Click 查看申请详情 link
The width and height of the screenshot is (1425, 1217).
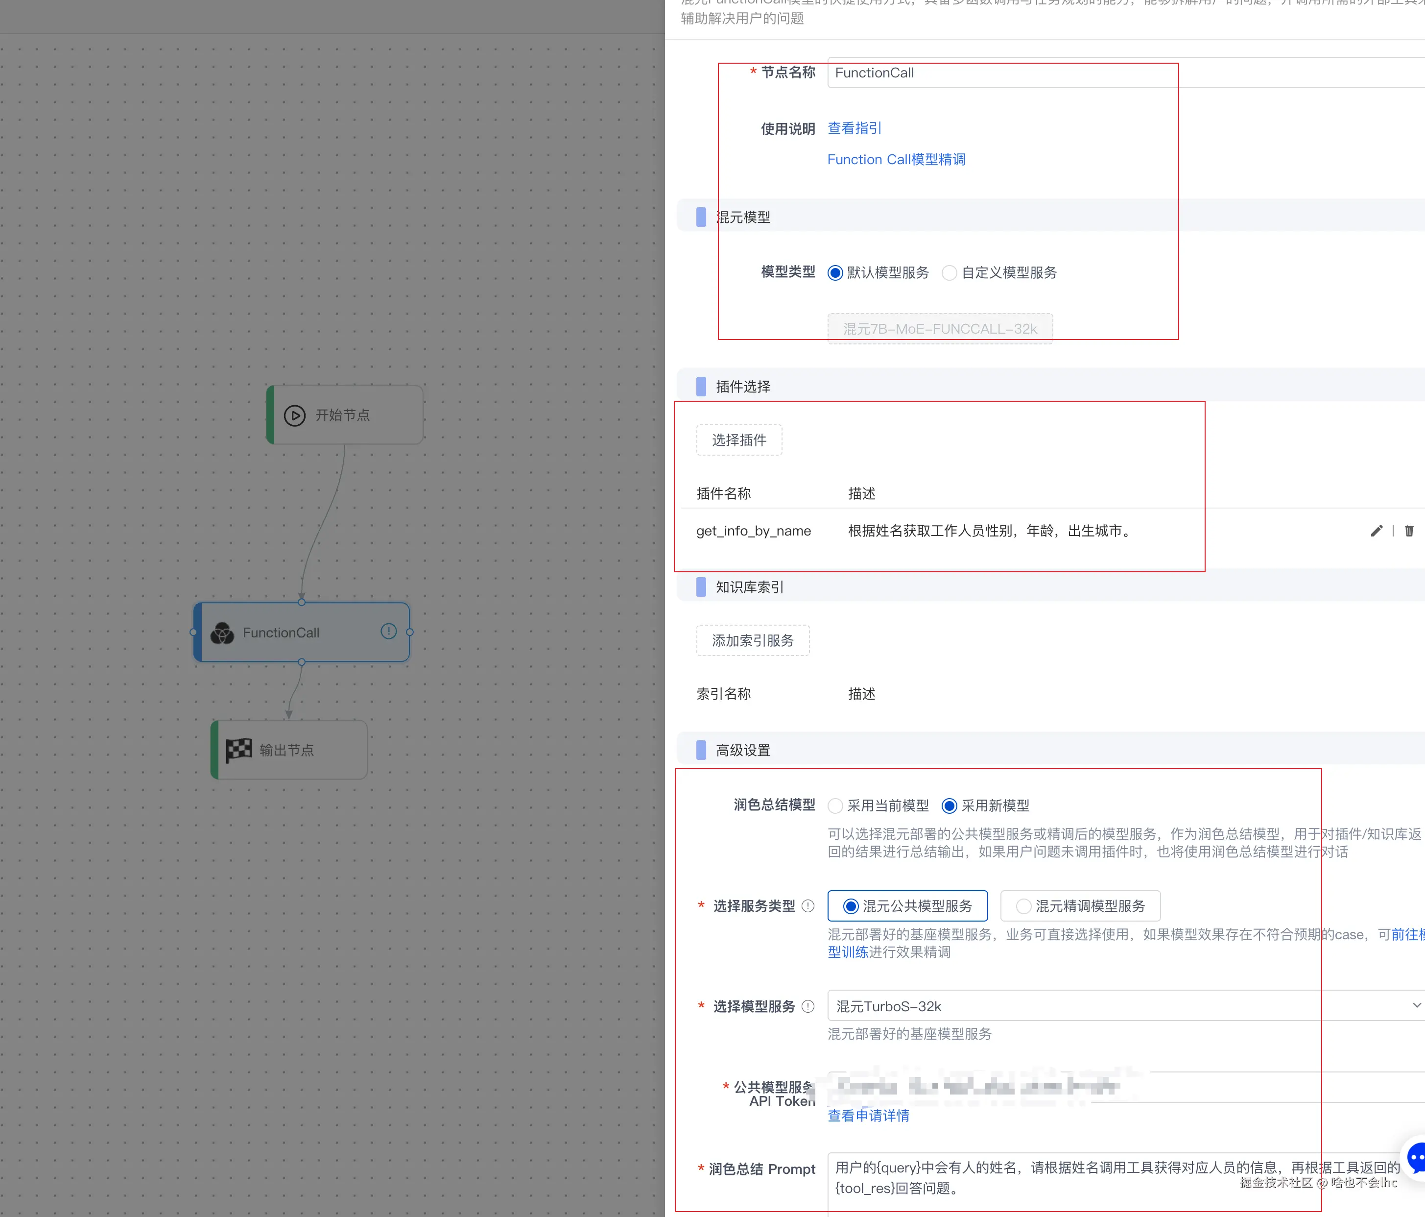pyautogui.click(x=868, y=1116)
